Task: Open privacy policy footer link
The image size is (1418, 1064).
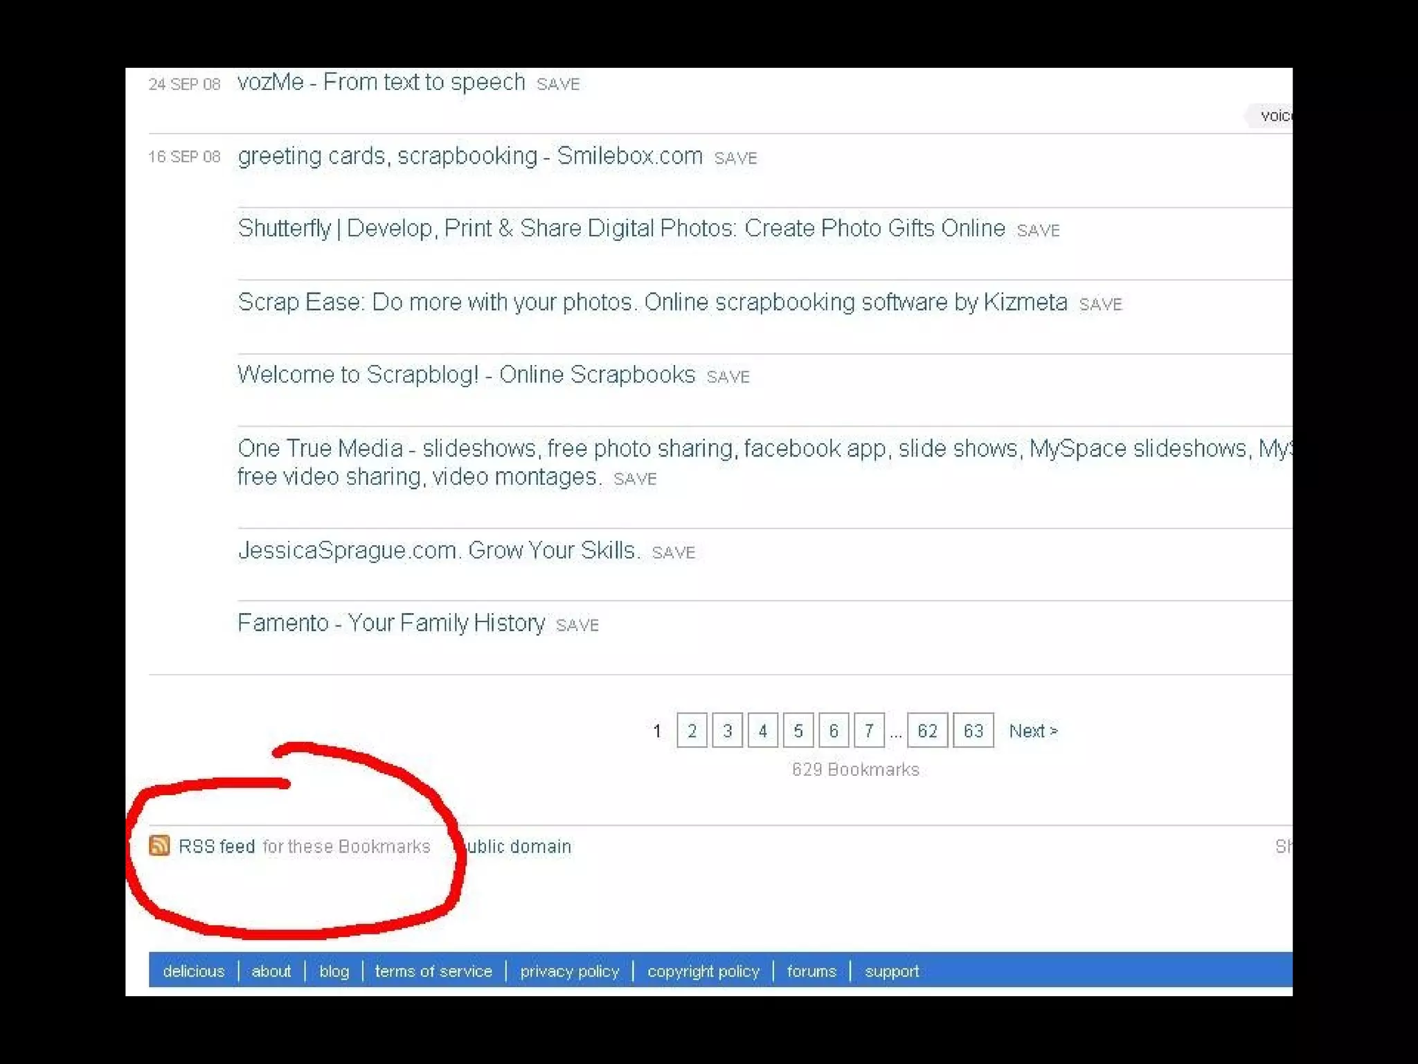Action: 569,971
